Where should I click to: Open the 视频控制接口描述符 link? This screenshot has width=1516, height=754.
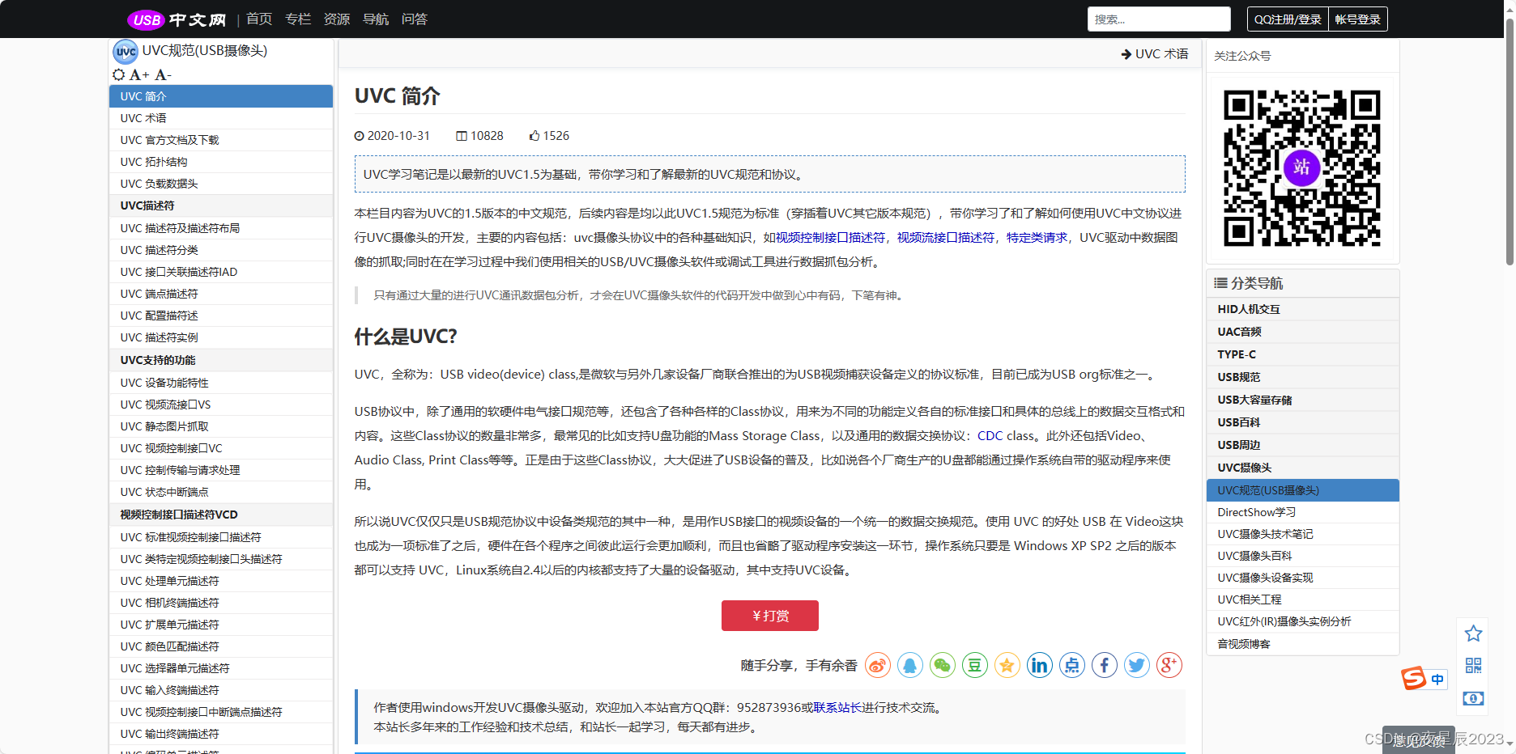pyautogui.click(x=830, y=237)
